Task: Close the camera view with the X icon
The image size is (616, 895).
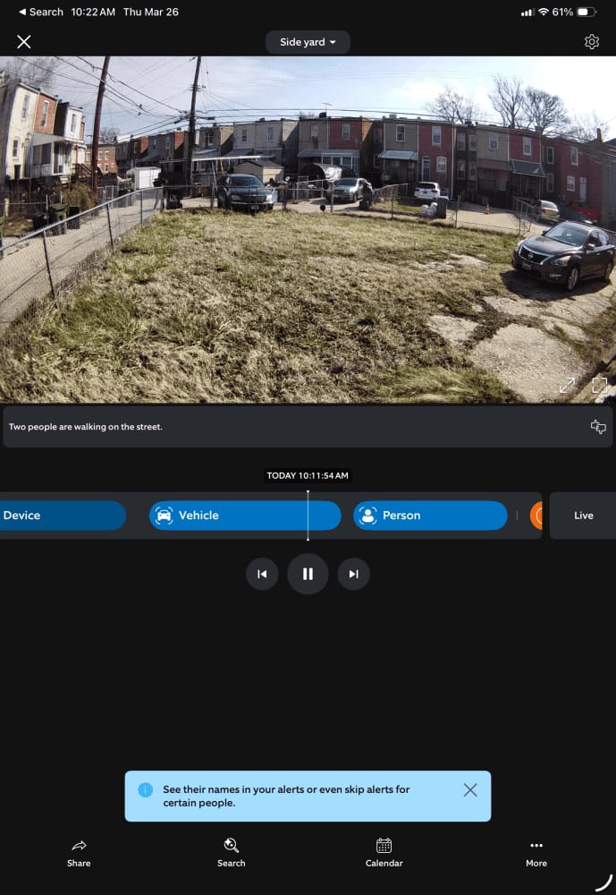Action: (x=24, y=42)
